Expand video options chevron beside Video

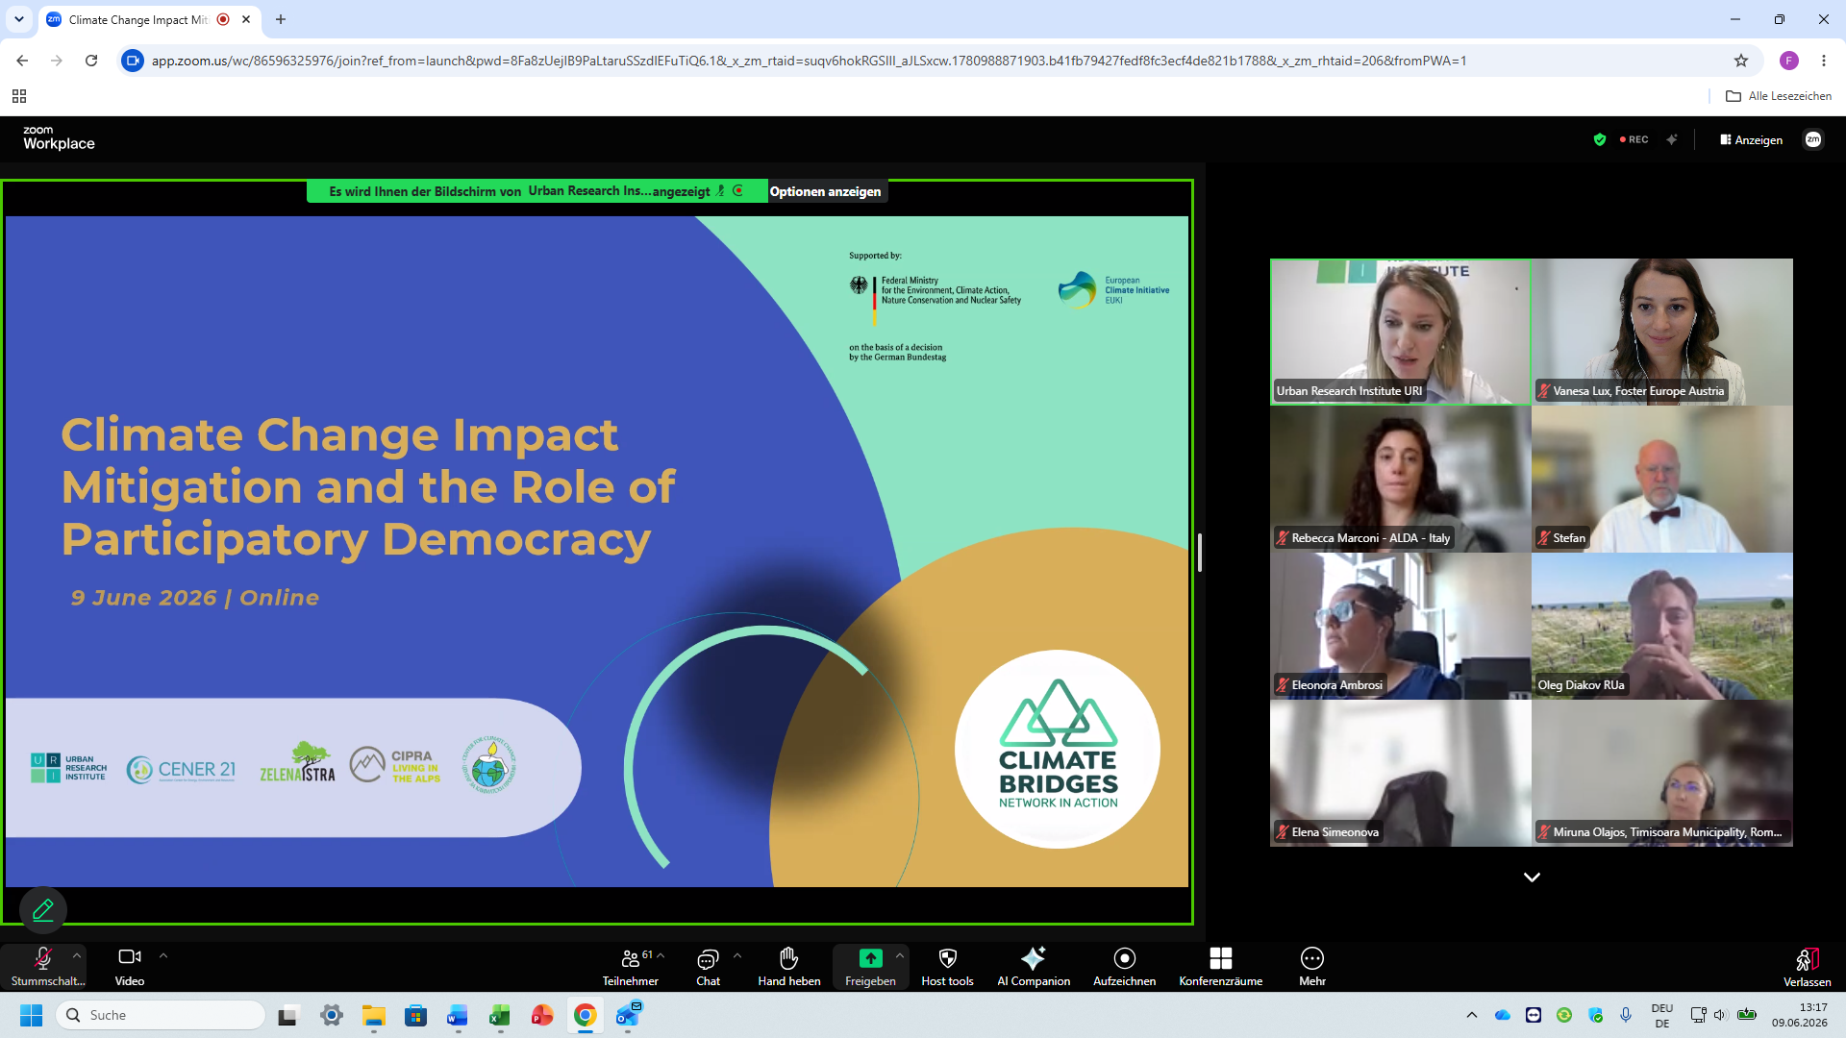[163, 955]
